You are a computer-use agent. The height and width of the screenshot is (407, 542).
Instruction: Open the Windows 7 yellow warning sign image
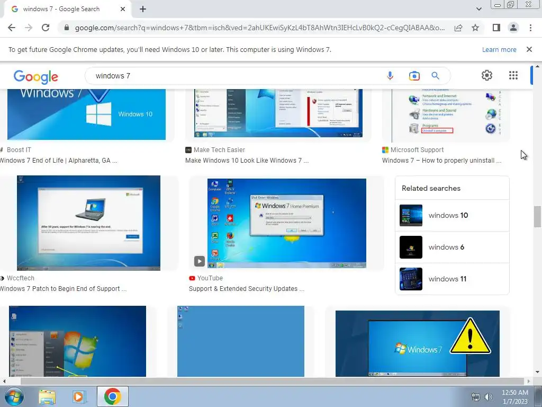(417, 343)
